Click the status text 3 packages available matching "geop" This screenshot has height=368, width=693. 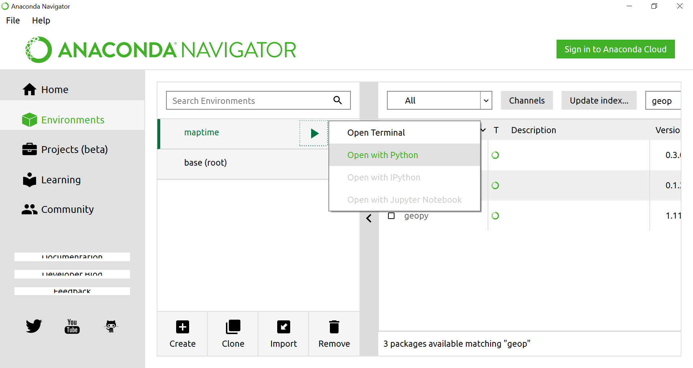[457, 343]
